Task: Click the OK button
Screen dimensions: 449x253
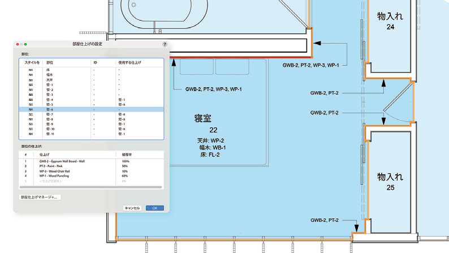Action: pos(154,208)
